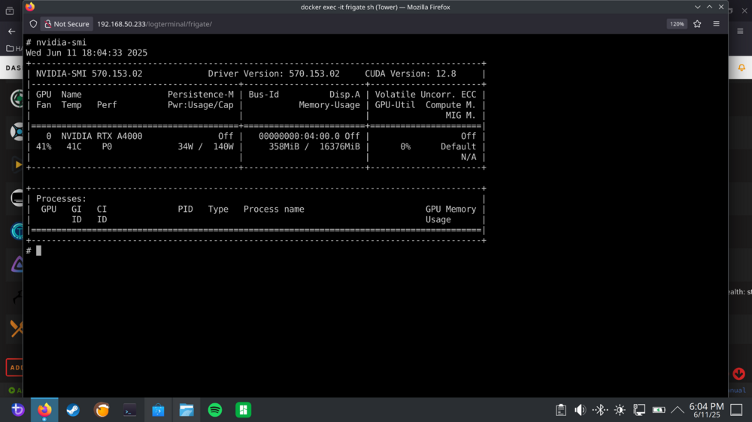Click the '358MiB / 16376MiB' memory usage value
The width and height of the screenshot is (752, 422).
click(314, 146)
